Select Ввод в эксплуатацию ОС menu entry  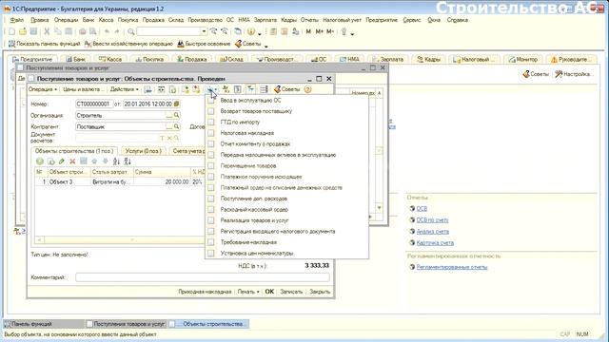tap(250, 101)
